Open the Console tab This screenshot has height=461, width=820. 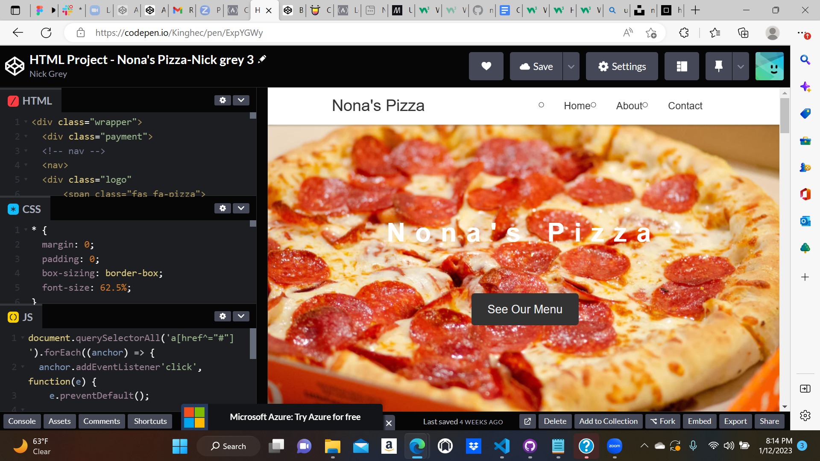(x=22, y=421)
